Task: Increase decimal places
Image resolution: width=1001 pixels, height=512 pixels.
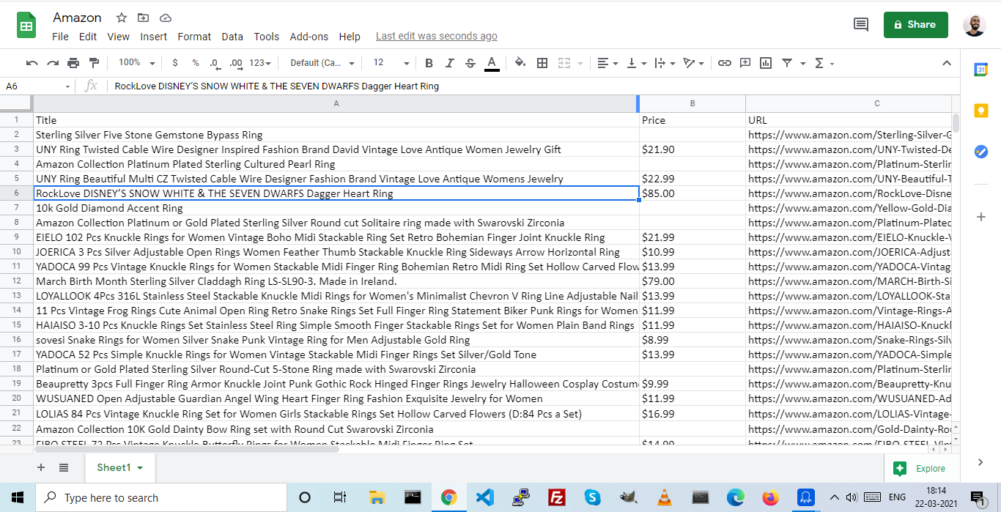Action: coord(236,63)
